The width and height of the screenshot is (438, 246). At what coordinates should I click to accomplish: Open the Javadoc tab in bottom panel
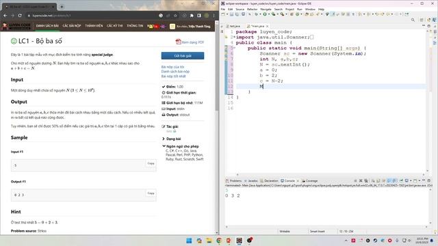(251, 180)
